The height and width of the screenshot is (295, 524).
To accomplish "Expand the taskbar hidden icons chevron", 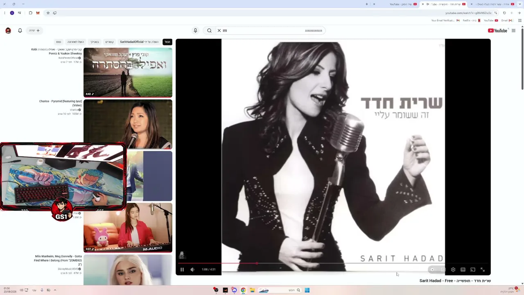I will click(x=55, y=290).
